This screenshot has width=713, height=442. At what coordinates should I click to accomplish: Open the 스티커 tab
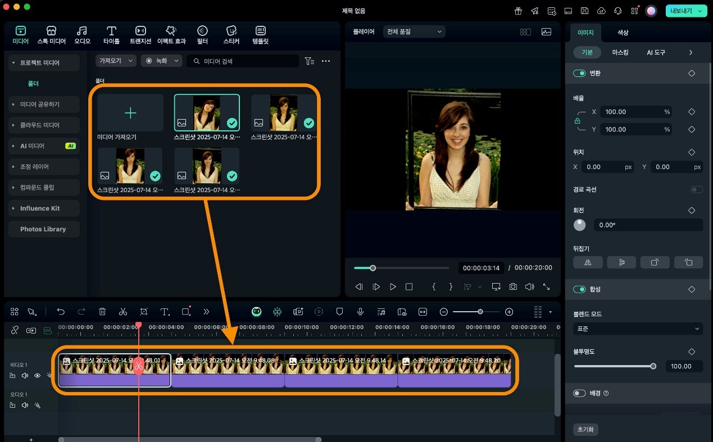tap(231, 35)
